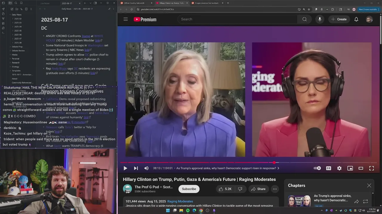The image size is (382, 214).
Task: Open YouTube hamburger guide menu
Action: [126, 19]
